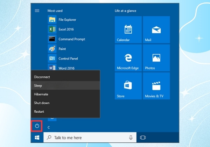Click the 'Control Panel' label text
The image size is (210, 147).
click(x=68, y=58)
